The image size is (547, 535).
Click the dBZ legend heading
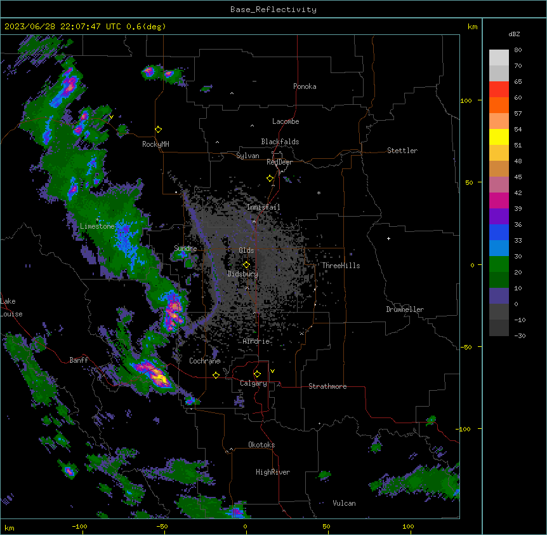514,34
